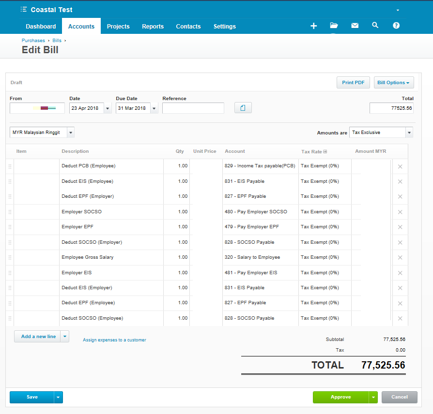Remove the Deduct SOCSO (Employee) line

(x=400, y=318)
